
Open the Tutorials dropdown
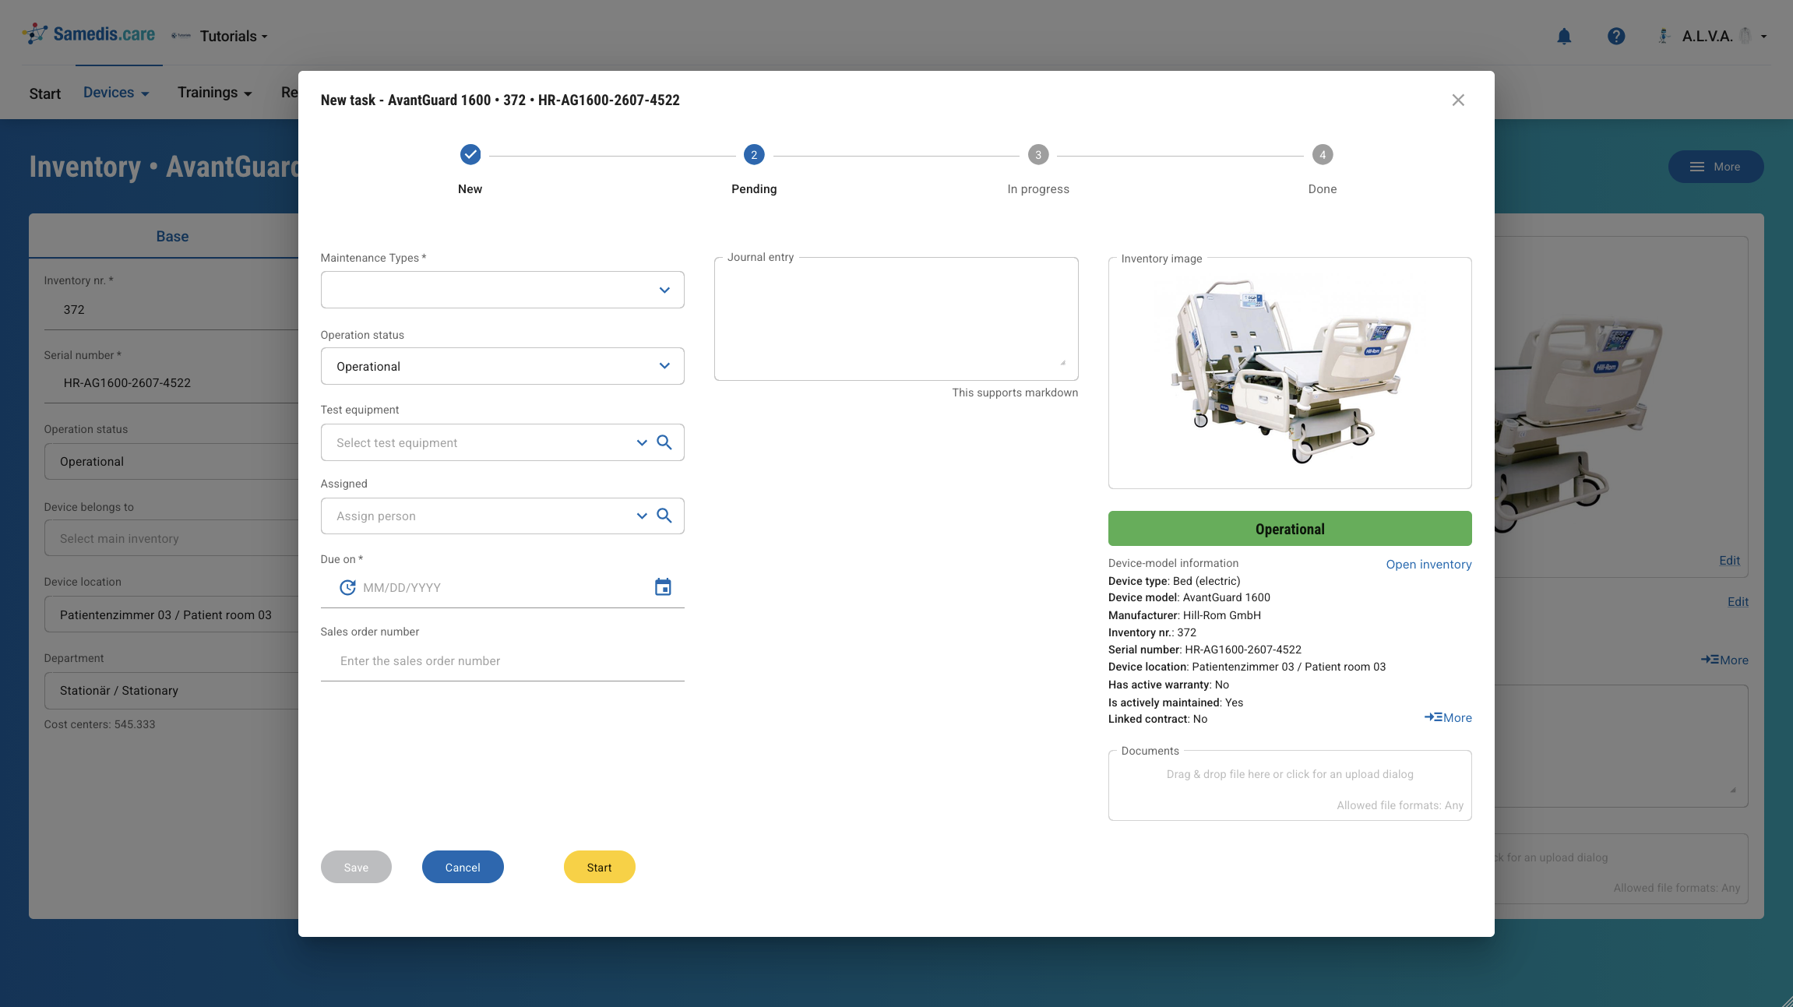click(234, 36)
